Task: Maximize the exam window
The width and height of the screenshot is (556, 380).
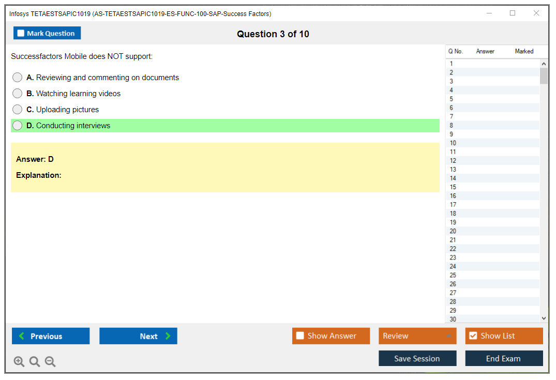Action: point(513,13)
